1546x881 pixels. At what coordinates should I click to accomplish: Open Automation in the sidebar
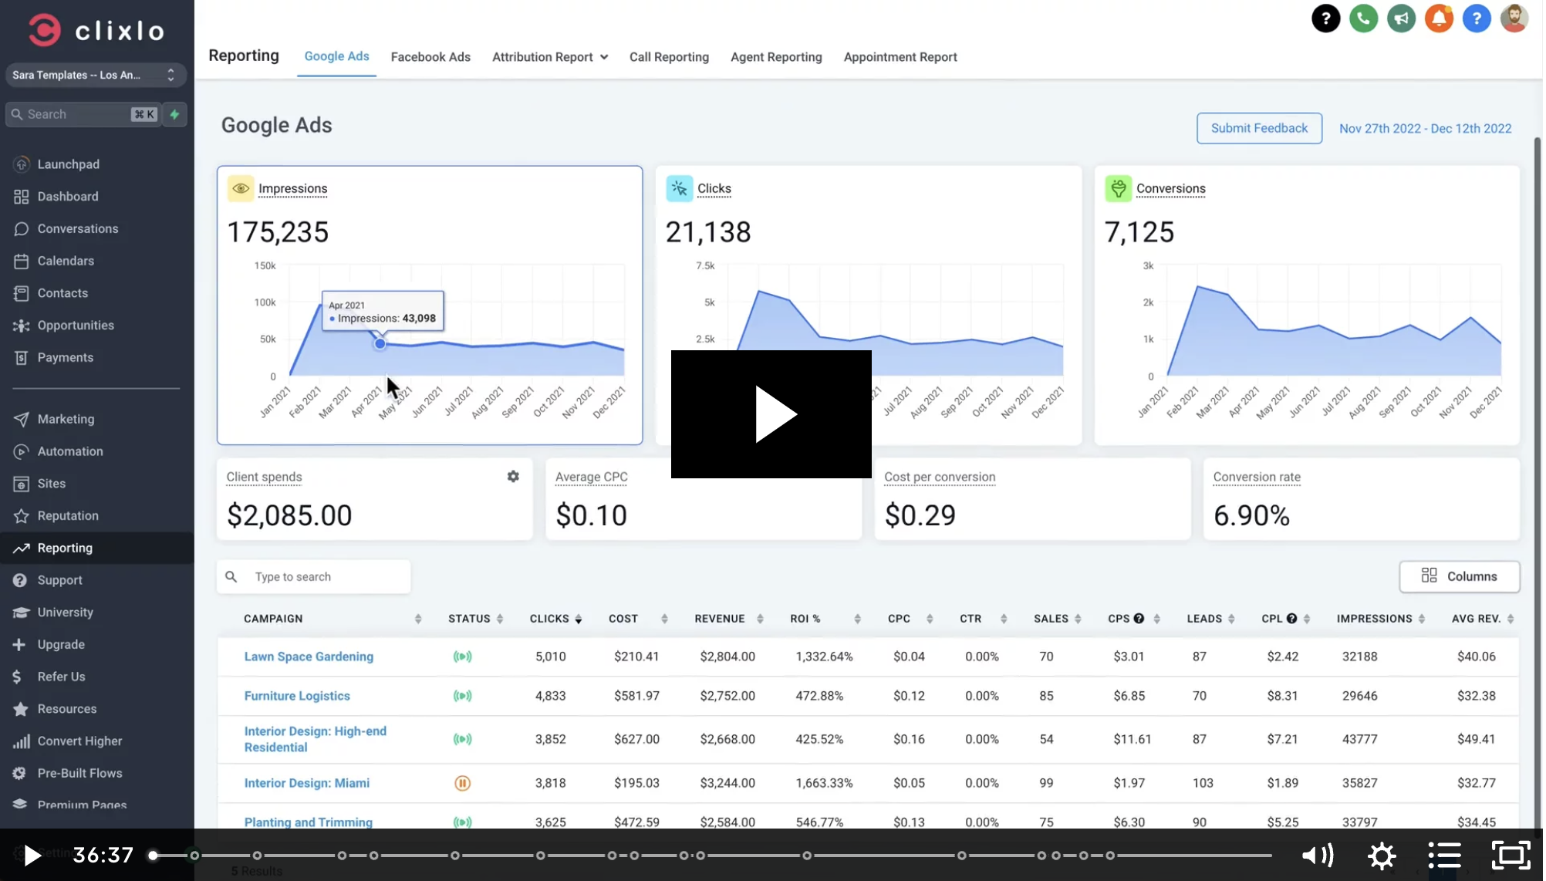click(x=70, y=452)
